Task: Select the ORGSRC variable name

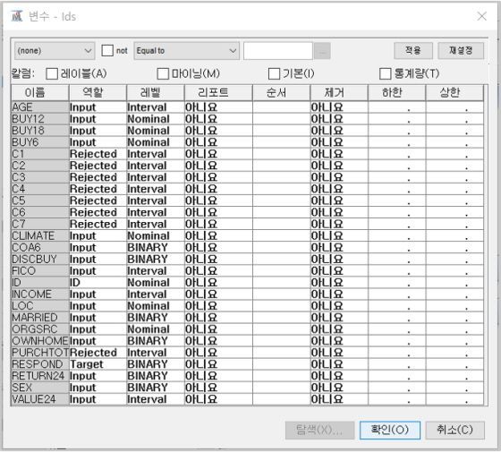Action: 40,329
